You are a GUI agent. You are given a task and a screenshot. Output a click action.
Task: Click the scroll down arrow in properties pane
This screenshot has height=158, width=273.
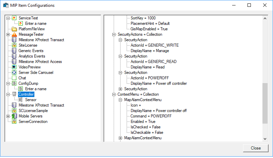point(265,139)
